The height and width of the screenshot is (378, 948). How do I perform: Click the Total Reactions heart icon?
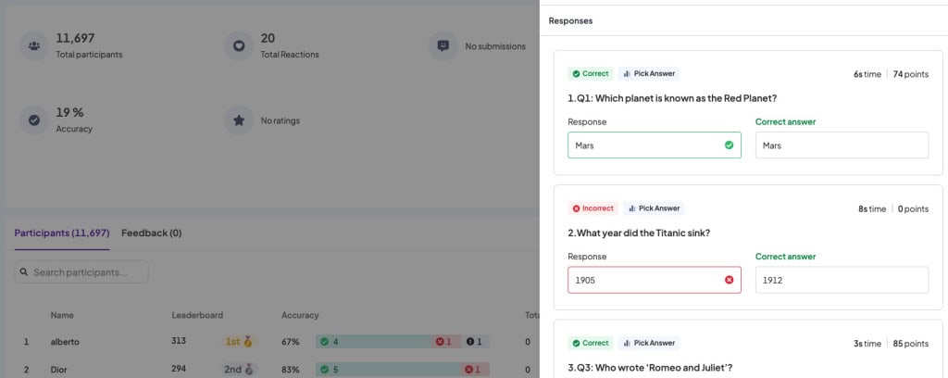click(239, 45)
